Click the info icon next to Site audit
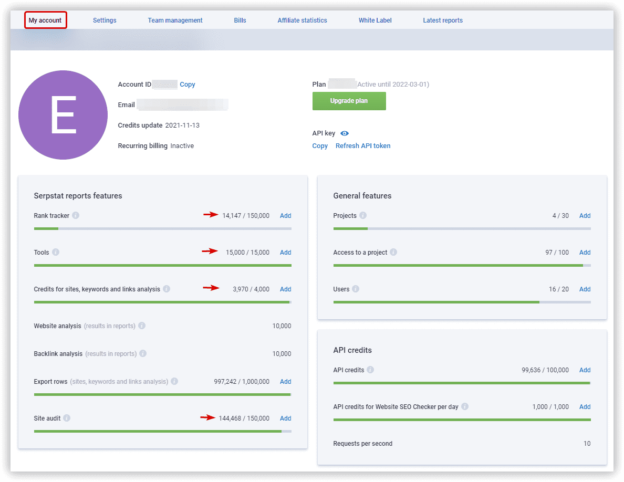The width and height of the screenshot is (624, 482). pos(67,418)
